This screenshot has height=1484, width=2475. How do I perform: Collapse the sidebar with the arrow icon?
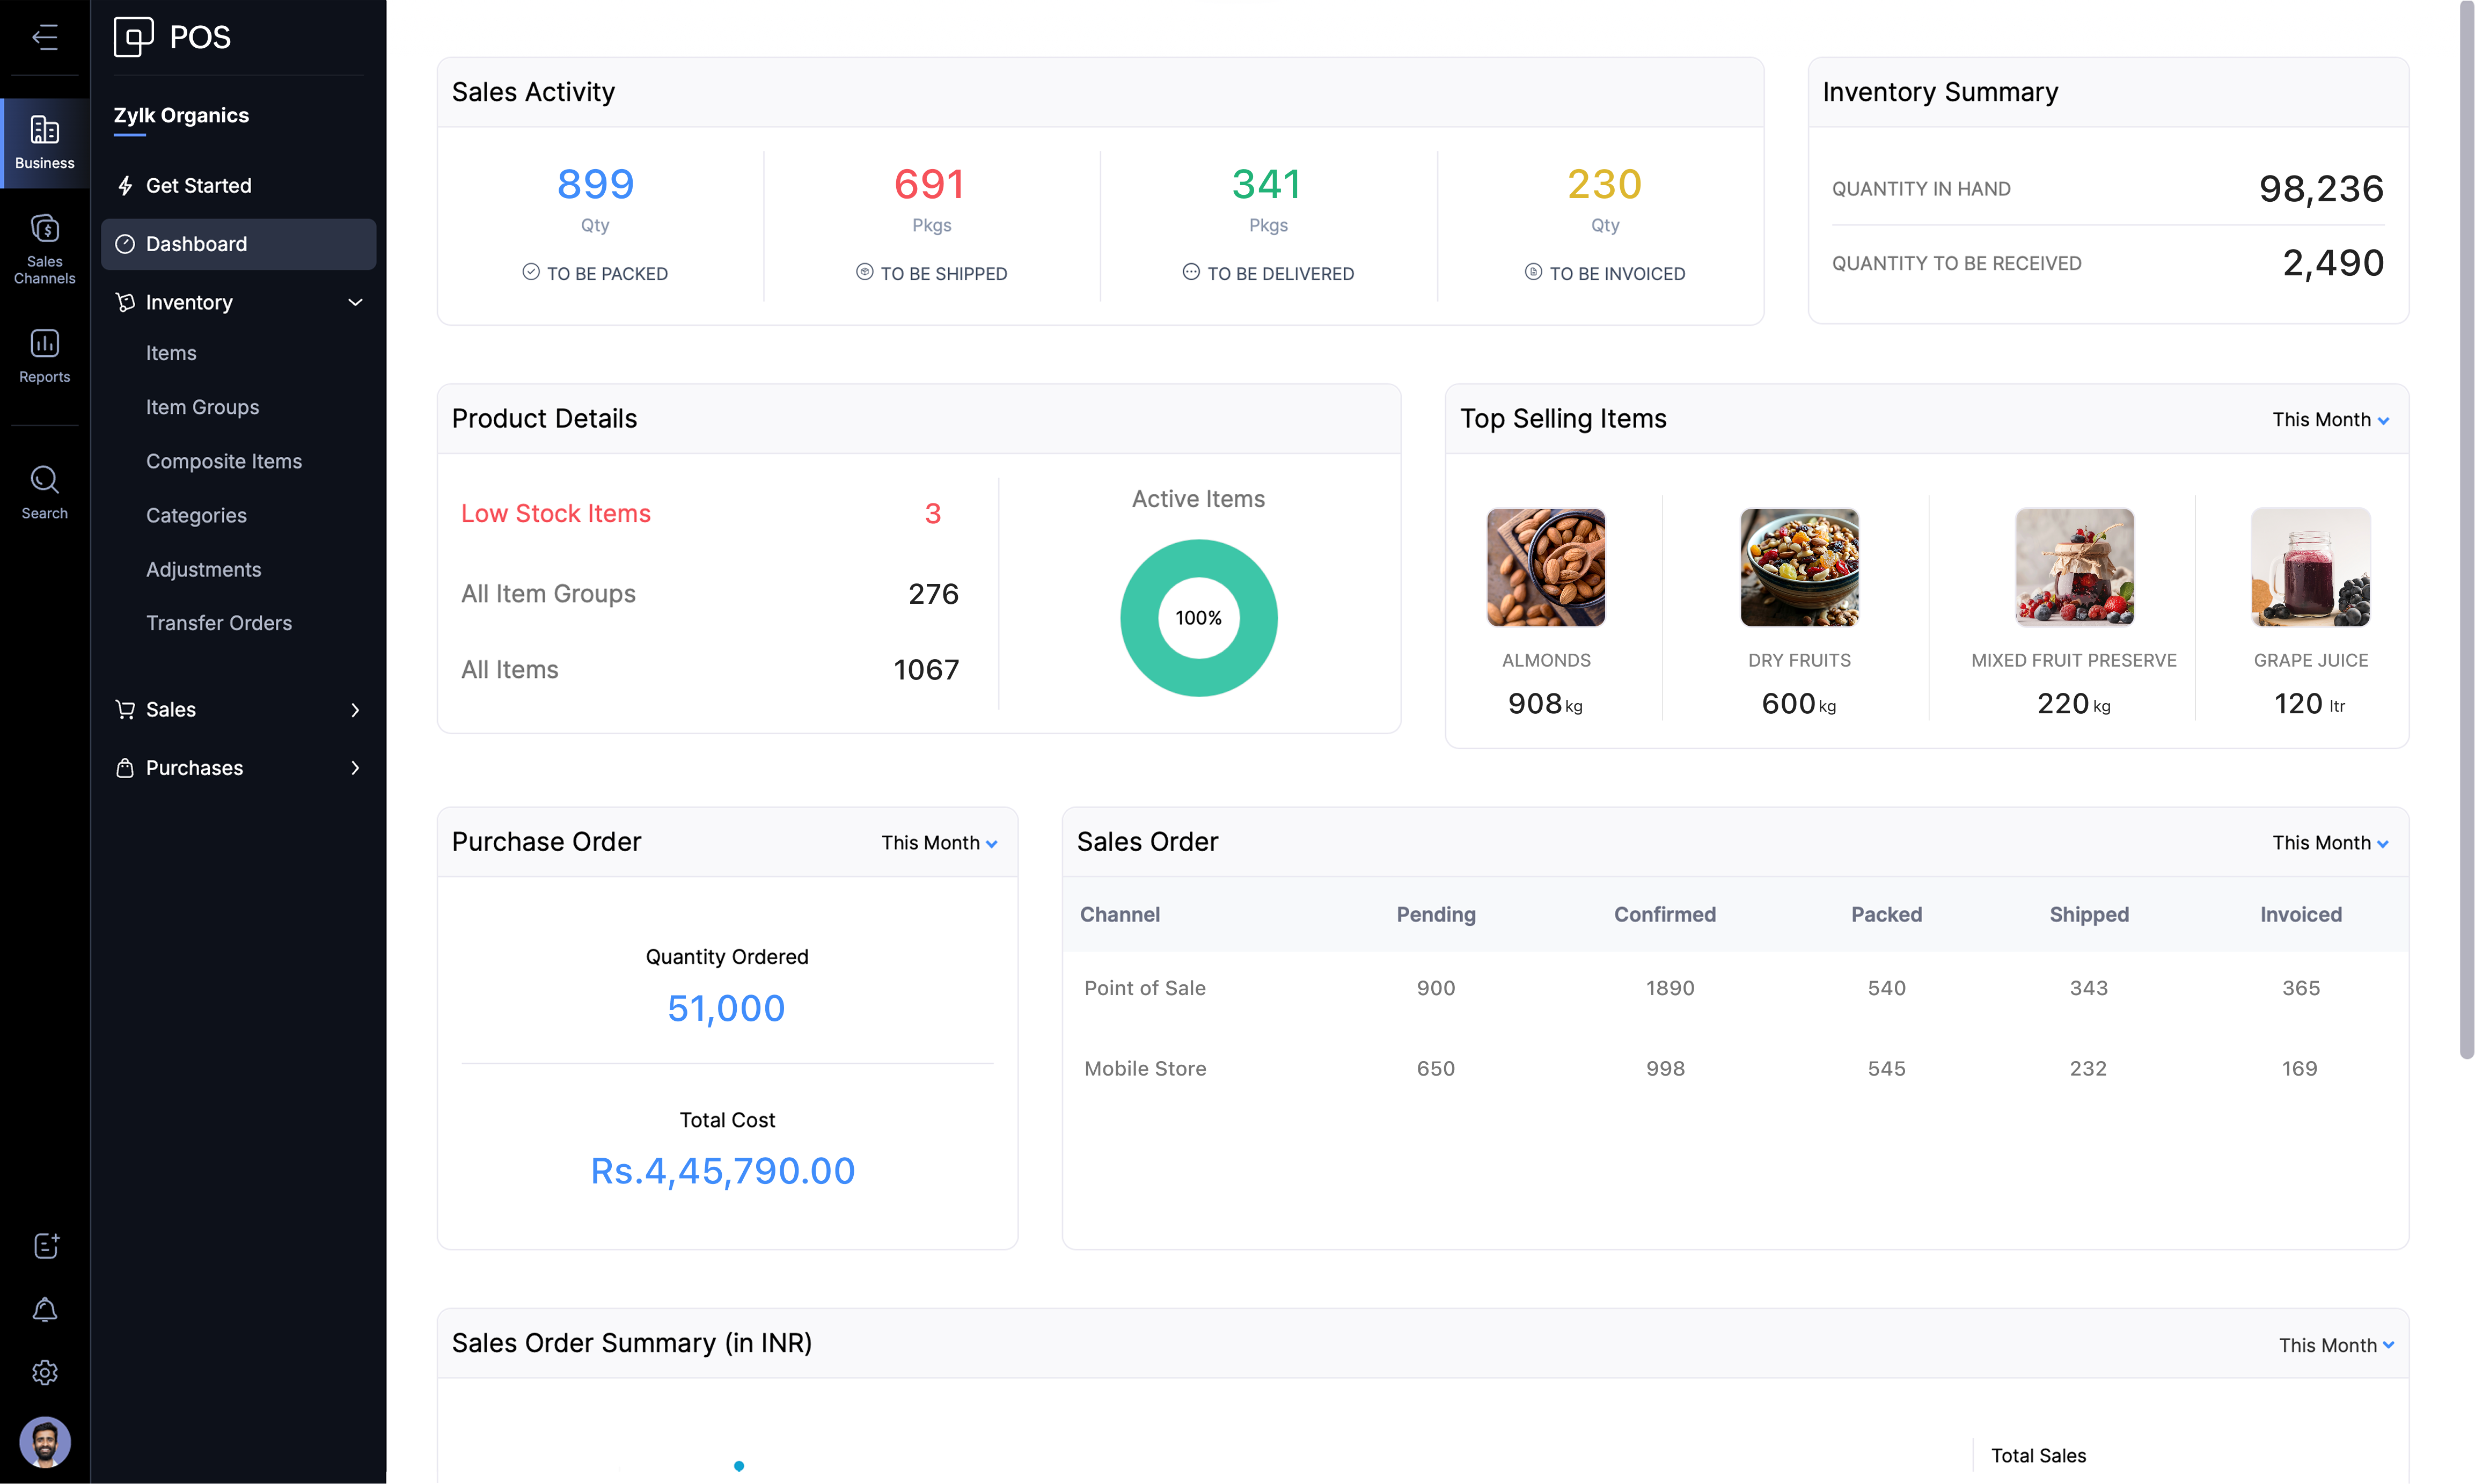point(44,37)
